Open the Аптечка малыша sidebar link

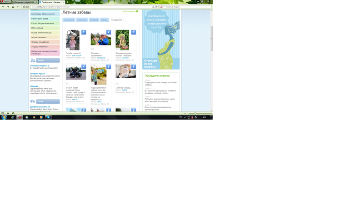tap(45, 37)
